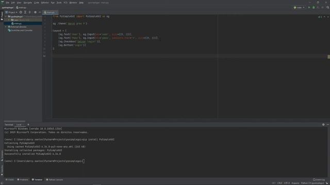The height and width of the screenshot is (185, 330).
Task: Open the VCS menu
Action: (65, 3)
